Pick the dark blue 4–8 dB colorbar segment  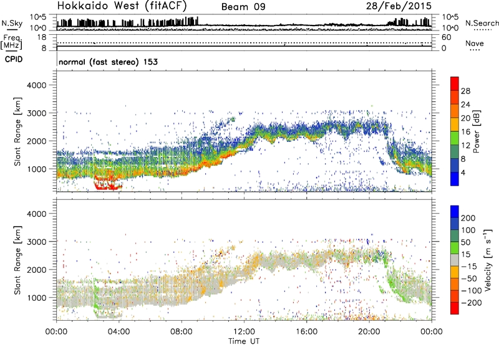click(455, 165)
